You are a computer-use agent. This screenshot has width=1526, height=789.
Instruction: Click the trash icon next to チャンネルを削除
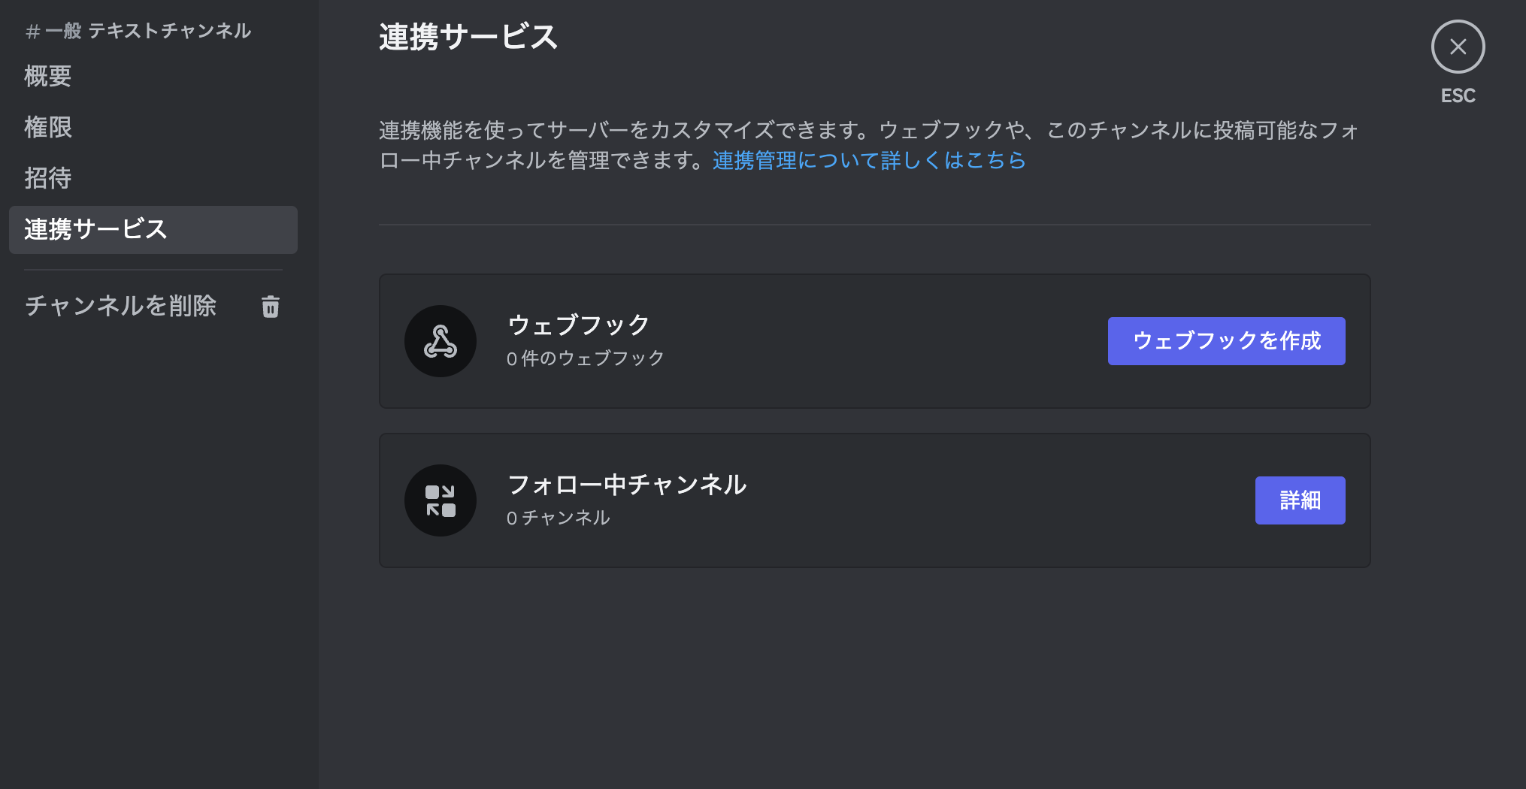(271, 307)
